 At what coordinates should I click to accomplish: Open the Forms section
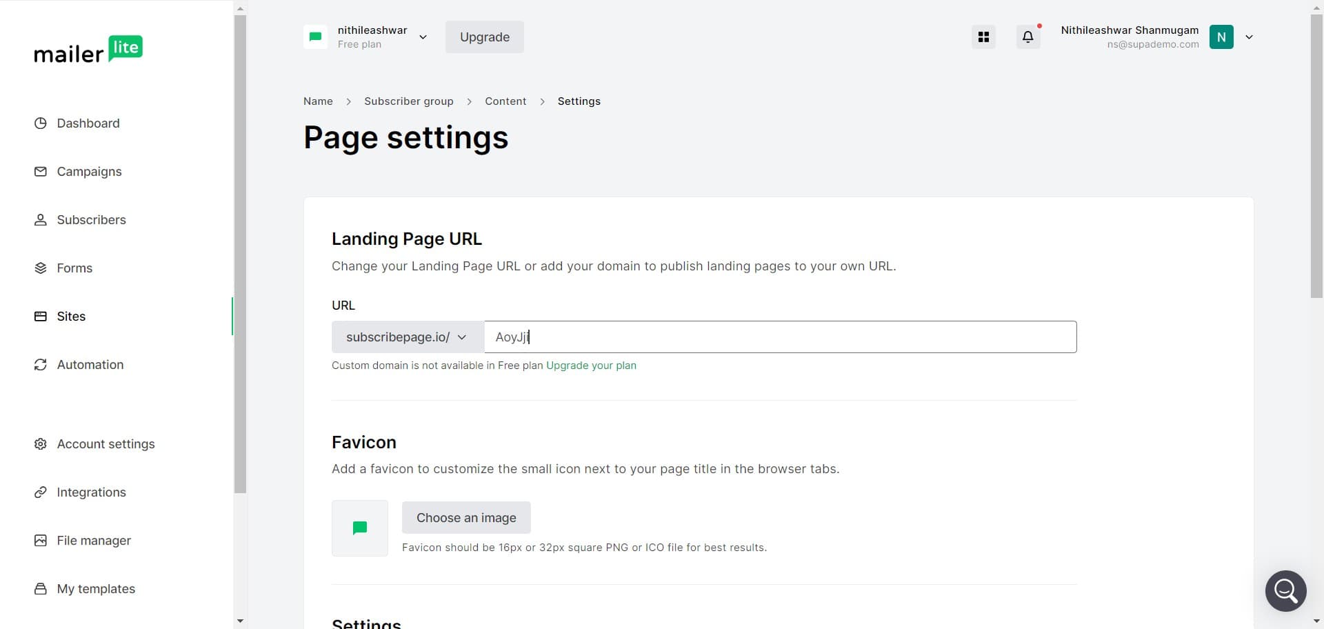point(74,268)
